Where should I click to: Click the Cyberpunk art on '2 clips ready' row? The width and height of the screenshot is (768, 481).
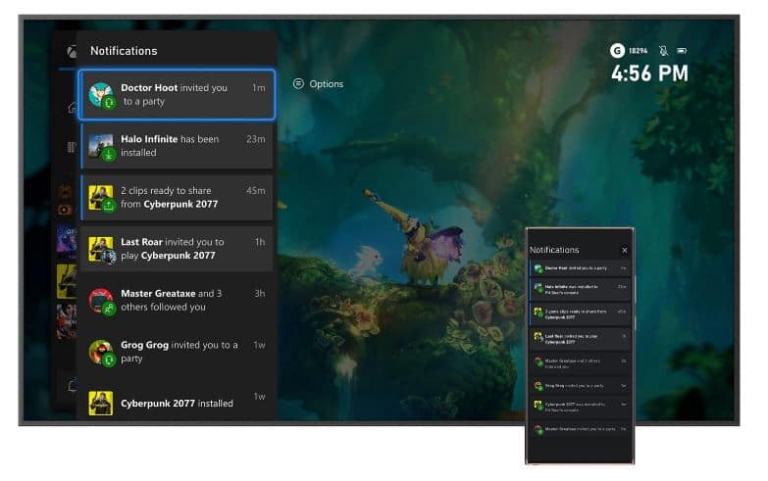101,197
